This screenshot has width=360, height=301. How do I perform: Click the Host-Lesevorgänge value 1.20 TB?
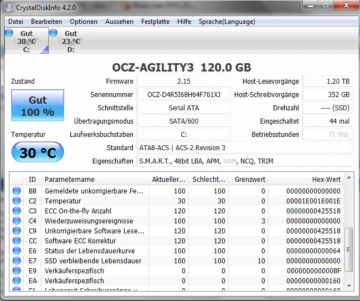tap(327, 81)
